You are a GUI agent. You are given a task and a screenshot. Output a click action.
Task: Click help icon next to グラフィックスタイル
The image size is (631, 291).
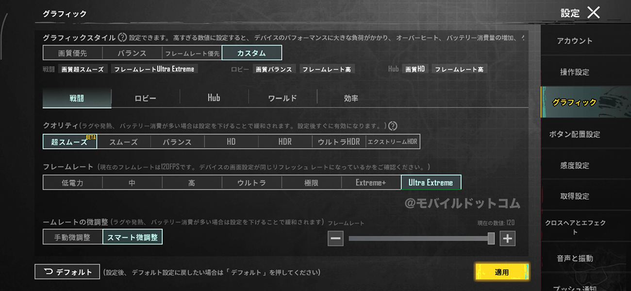tap(122, 37)
